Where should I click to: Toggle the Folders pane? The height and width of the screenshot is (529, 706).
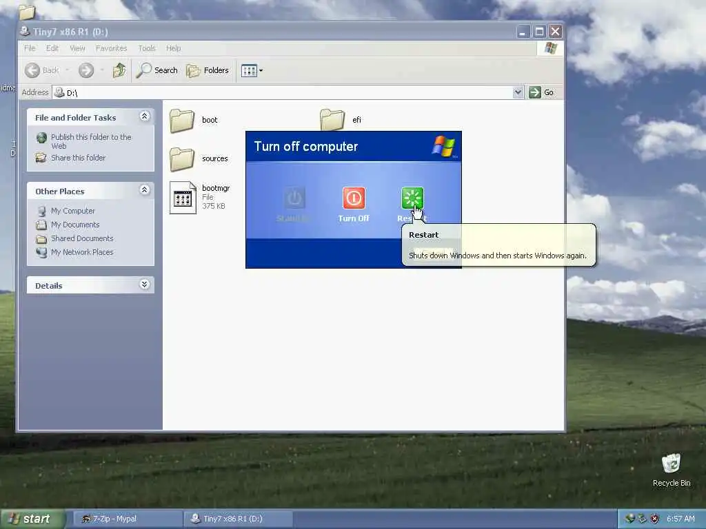[x=208, y=70]
